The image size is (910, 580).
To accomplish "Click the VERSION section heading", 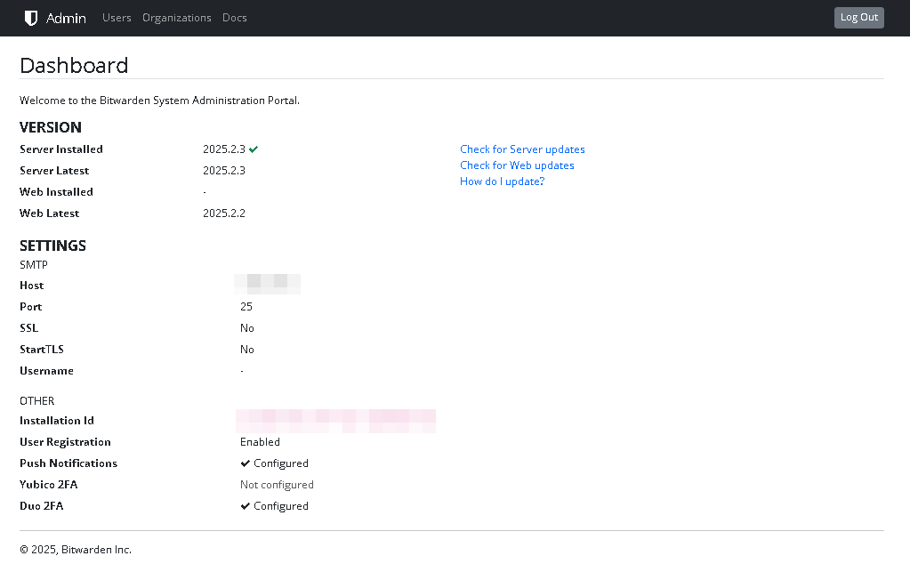I will pos(51,127).
